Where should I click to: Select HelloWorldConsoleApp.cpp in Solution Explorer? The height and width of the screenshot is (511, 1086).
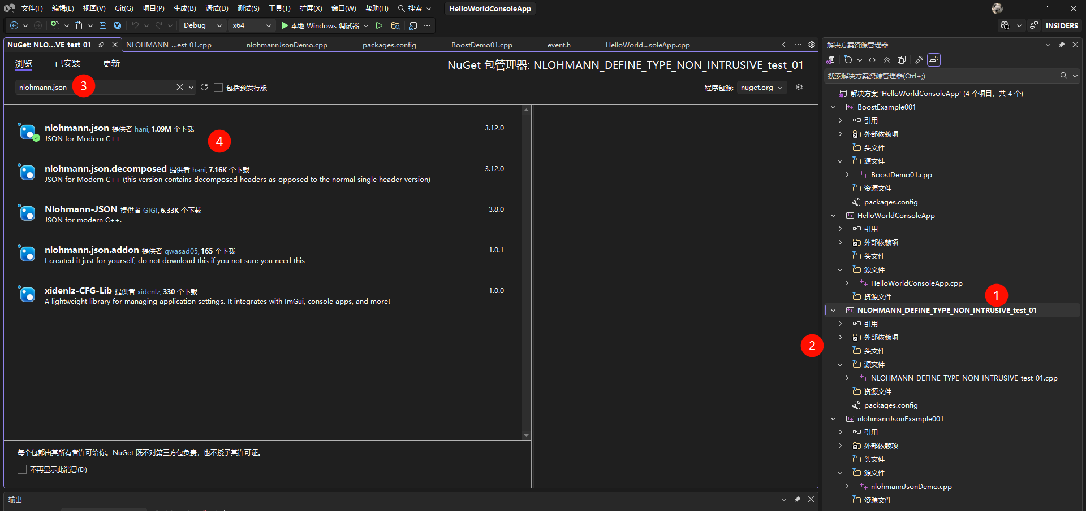click(916, 283)
